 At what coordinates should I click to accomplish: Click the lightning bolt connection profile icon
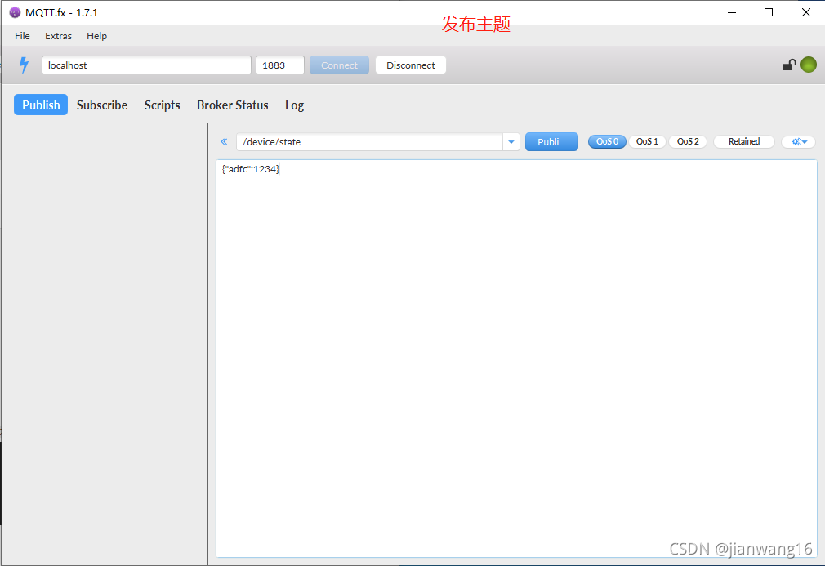24,65
